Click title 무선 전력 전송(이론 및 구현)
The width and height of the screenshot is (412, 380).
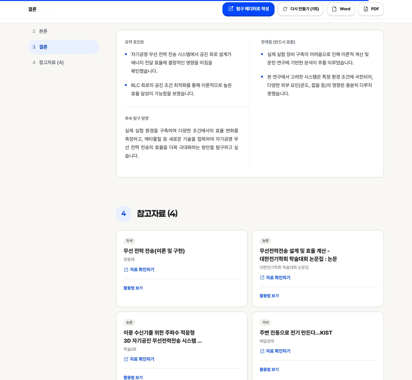pos(154,251)
